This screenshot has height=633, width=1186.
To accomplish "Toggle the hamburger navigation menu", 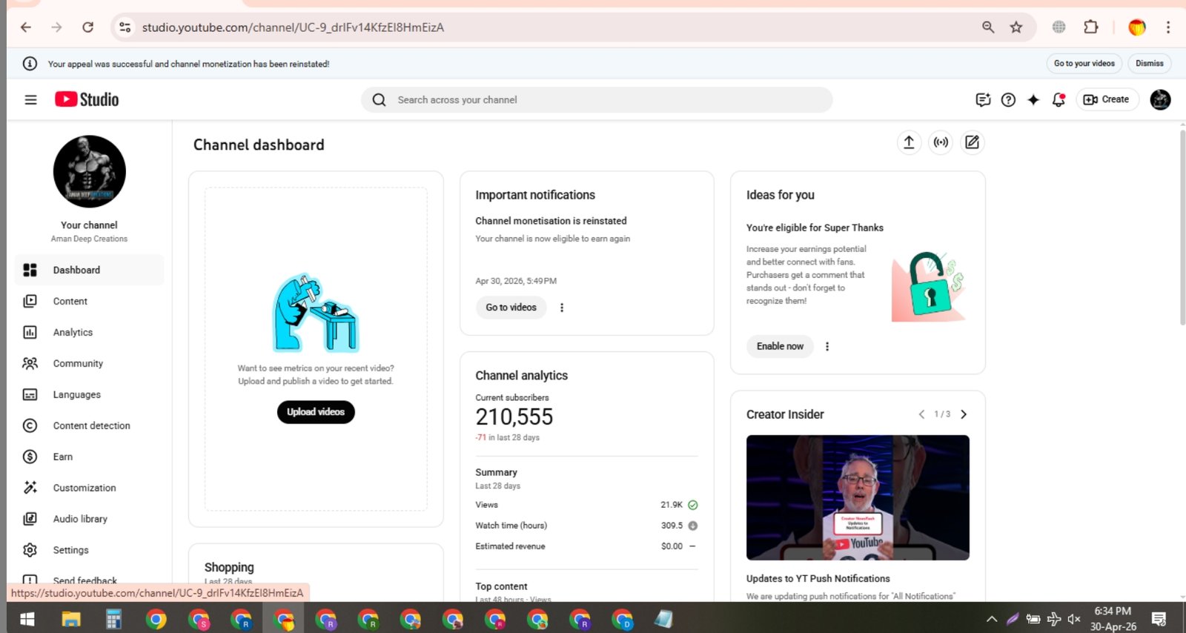I will pos(30,100).
